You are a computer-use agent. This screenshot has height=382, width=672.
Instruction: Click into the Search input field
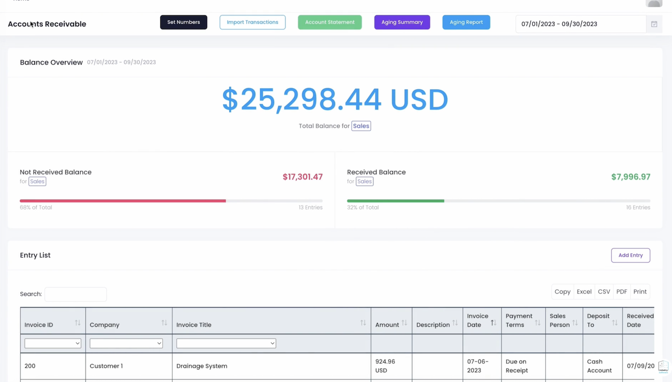point(75,294)
